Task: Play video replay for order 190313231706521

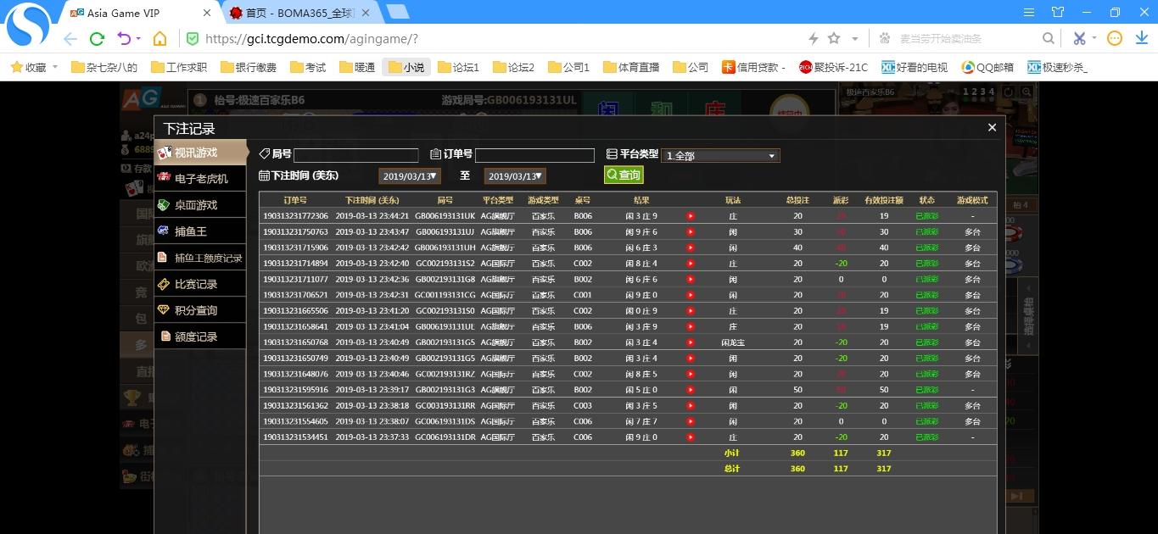Action: [691, 295]
